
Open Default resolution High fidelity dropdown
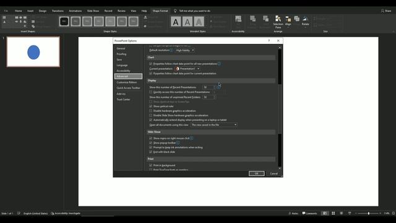click(x=185, y=50)
